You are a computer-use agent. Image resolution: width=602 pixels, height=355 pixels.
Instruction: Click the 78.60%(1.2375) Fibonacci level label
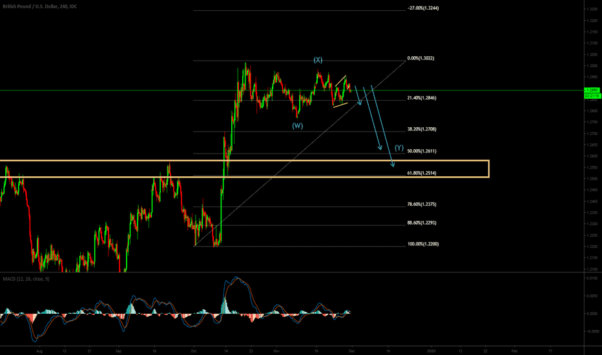pos(424,204)
